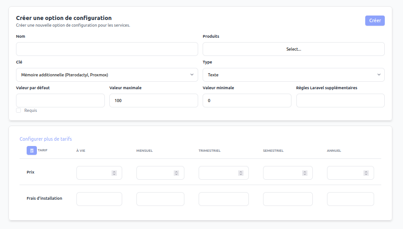
Task: Click the stepper arrows in Annuel price field
Action: click(x=366, y=173)
